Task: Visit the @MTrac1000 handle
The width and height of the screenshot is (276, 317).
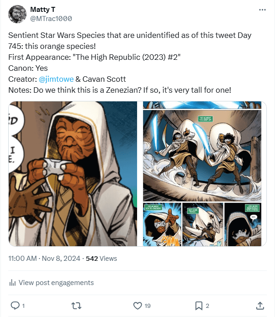Action: point(51,19)
